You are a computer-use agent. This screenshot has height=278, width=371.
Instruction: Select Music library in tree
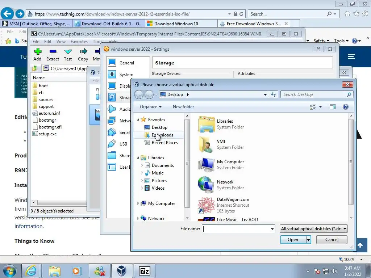(154, 173)
